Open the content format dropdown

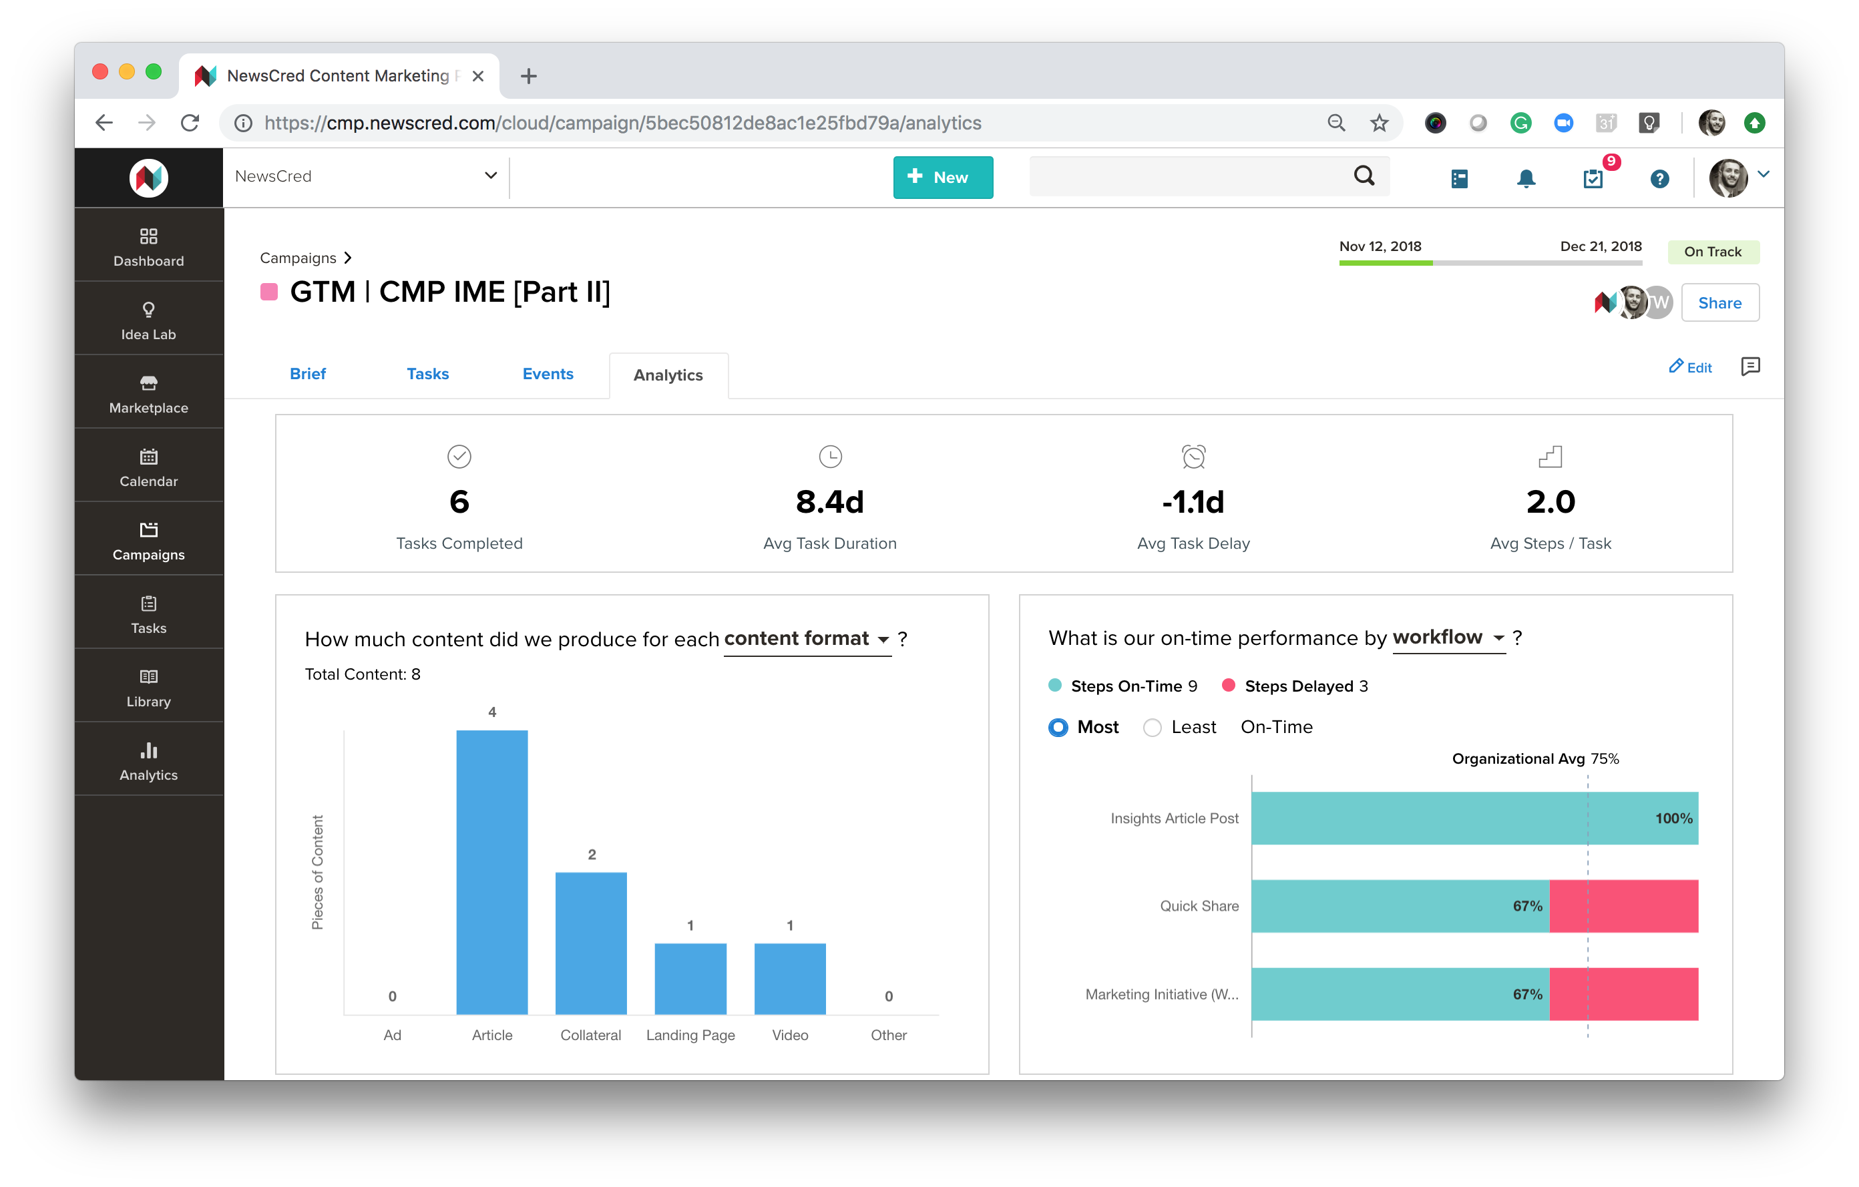click(807, 639)
